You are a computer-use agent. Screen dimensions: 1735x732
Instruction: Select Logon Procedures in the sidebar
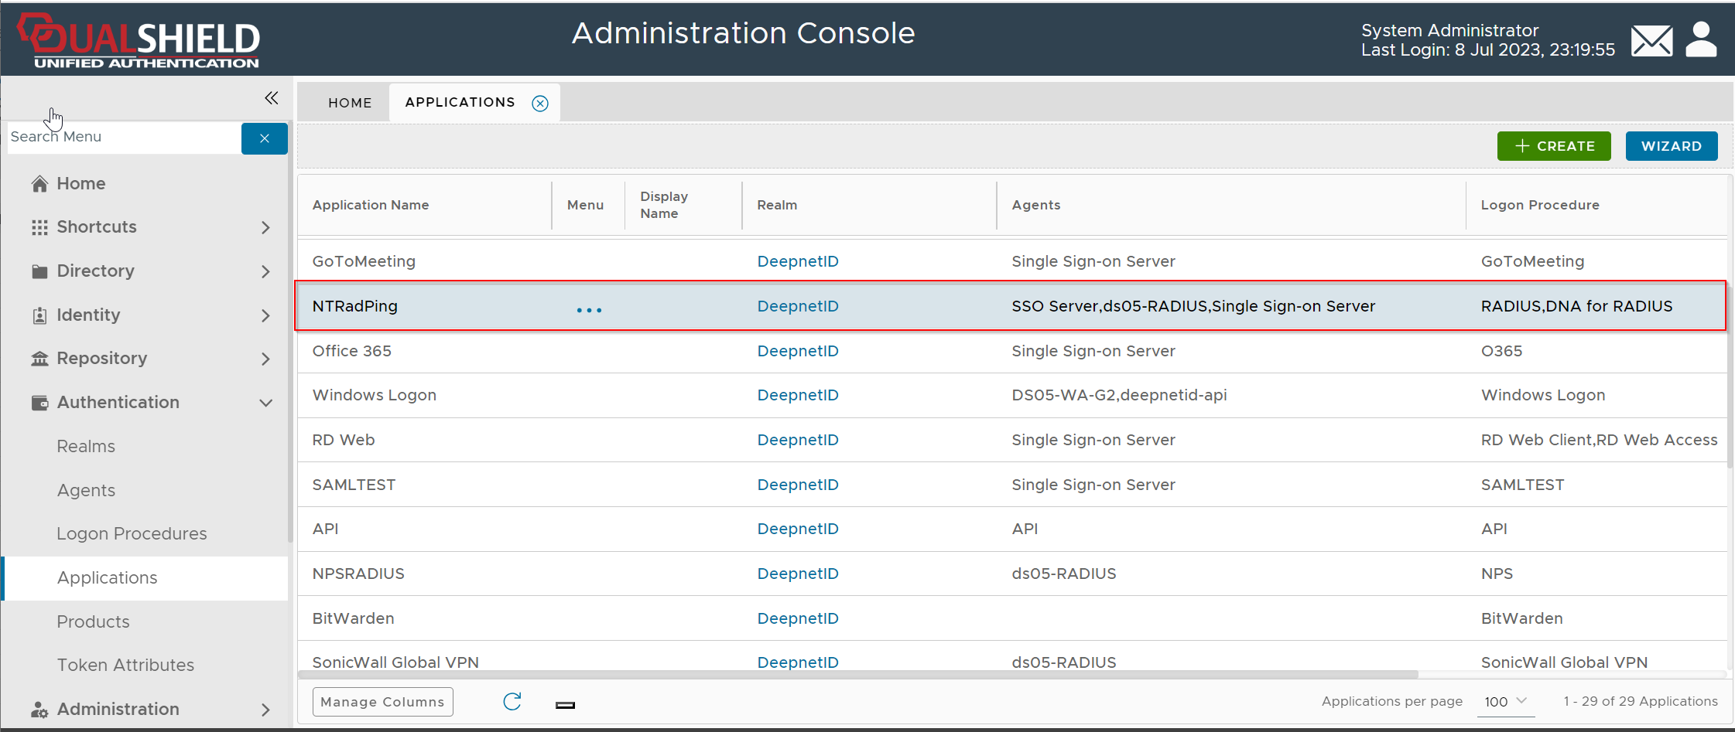(132, 534)
